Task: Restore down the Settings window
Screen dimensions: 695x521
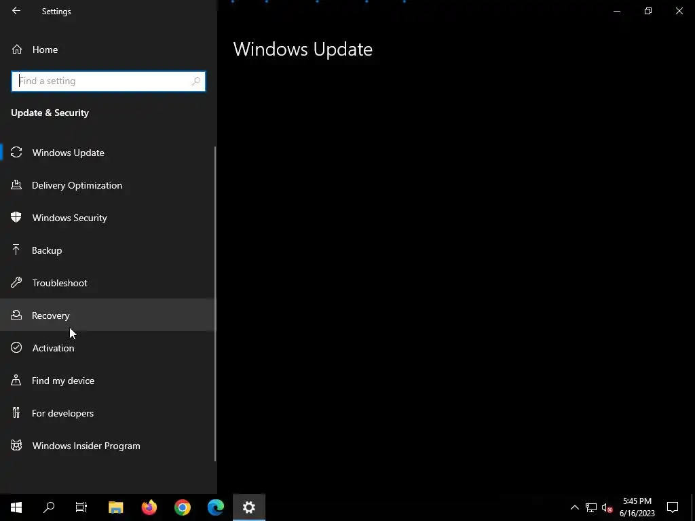Action: coord(648,11)
